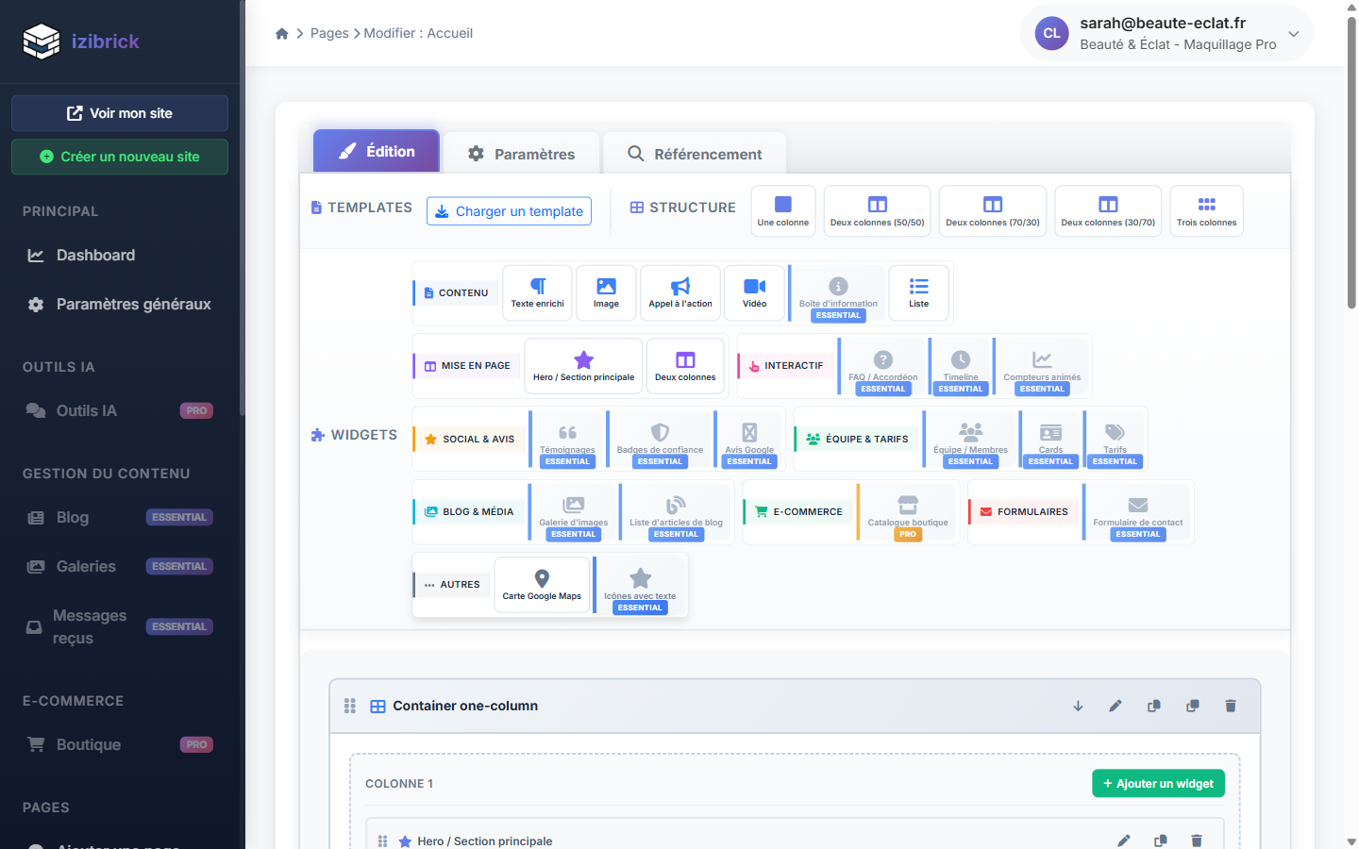Add the Avis Google widget
Screen dimensions: 1359x849
point(749,441)
